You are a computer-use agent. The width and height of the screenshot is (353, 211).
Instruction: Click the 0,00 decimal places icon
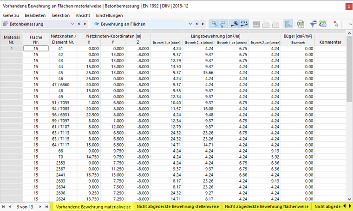click(323, 24)
